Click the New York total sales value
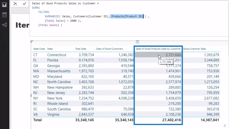The image size is (229, 129). [86, 98]
